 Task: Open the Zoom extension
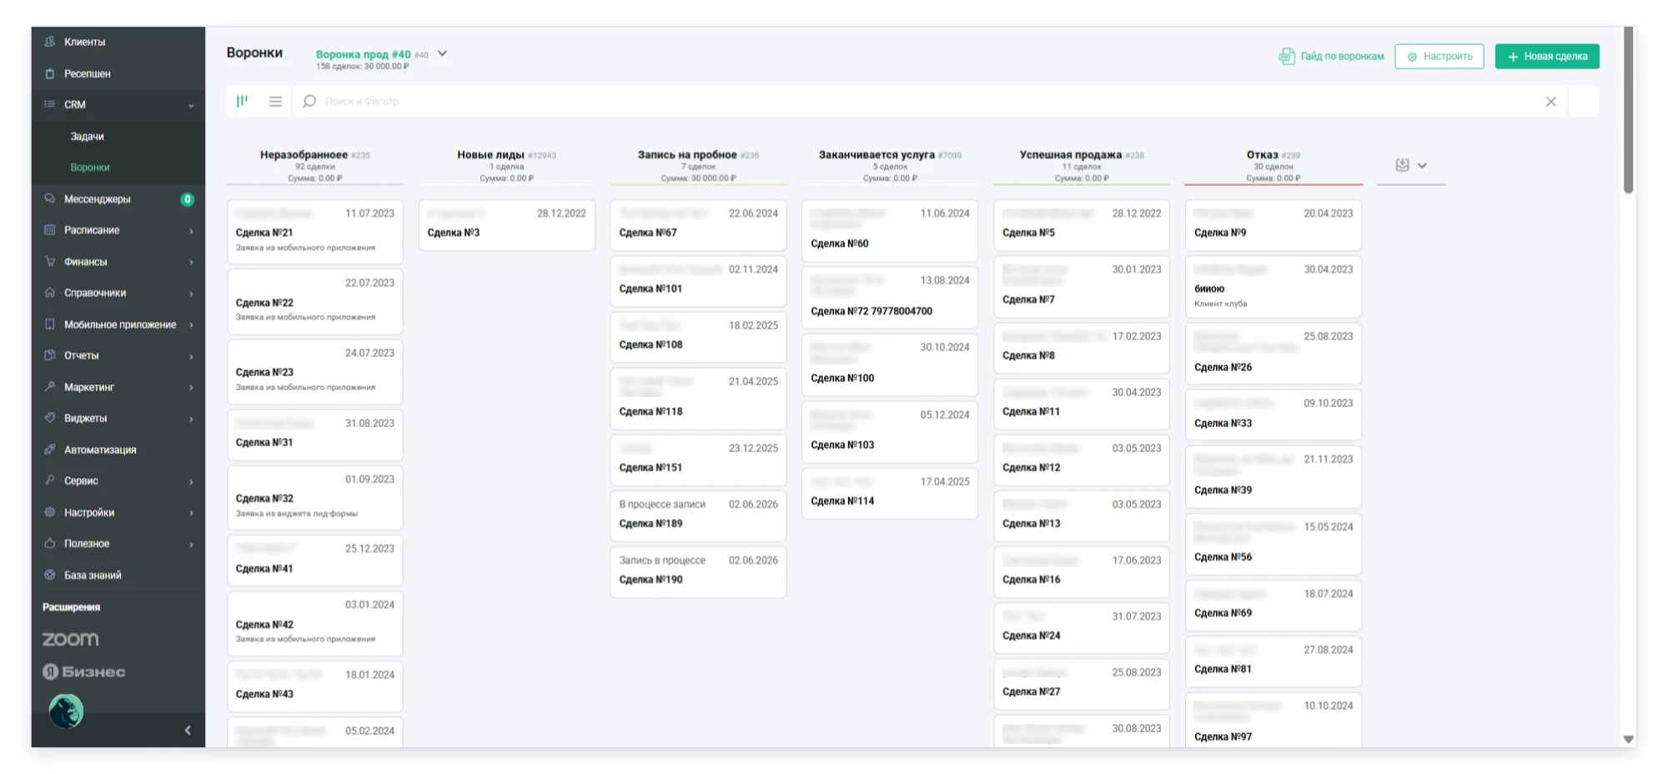[71, 639]
